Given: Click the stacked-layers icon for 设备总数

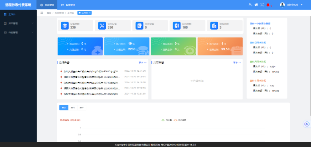Looking at the screenshot, I should click(65, 26).
